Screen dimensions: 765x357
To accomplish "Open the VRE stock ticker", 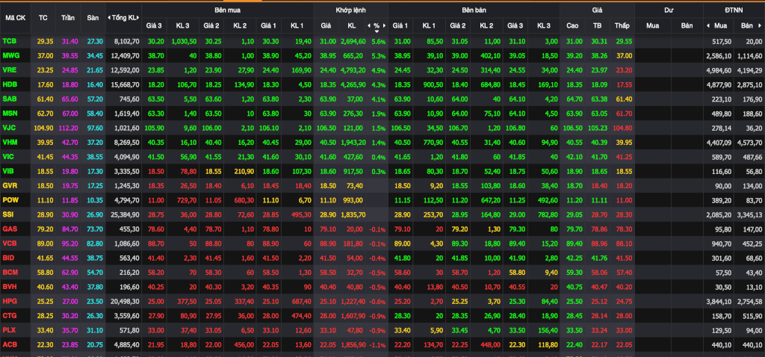I will pyautogui.click(x=9, y=70).
